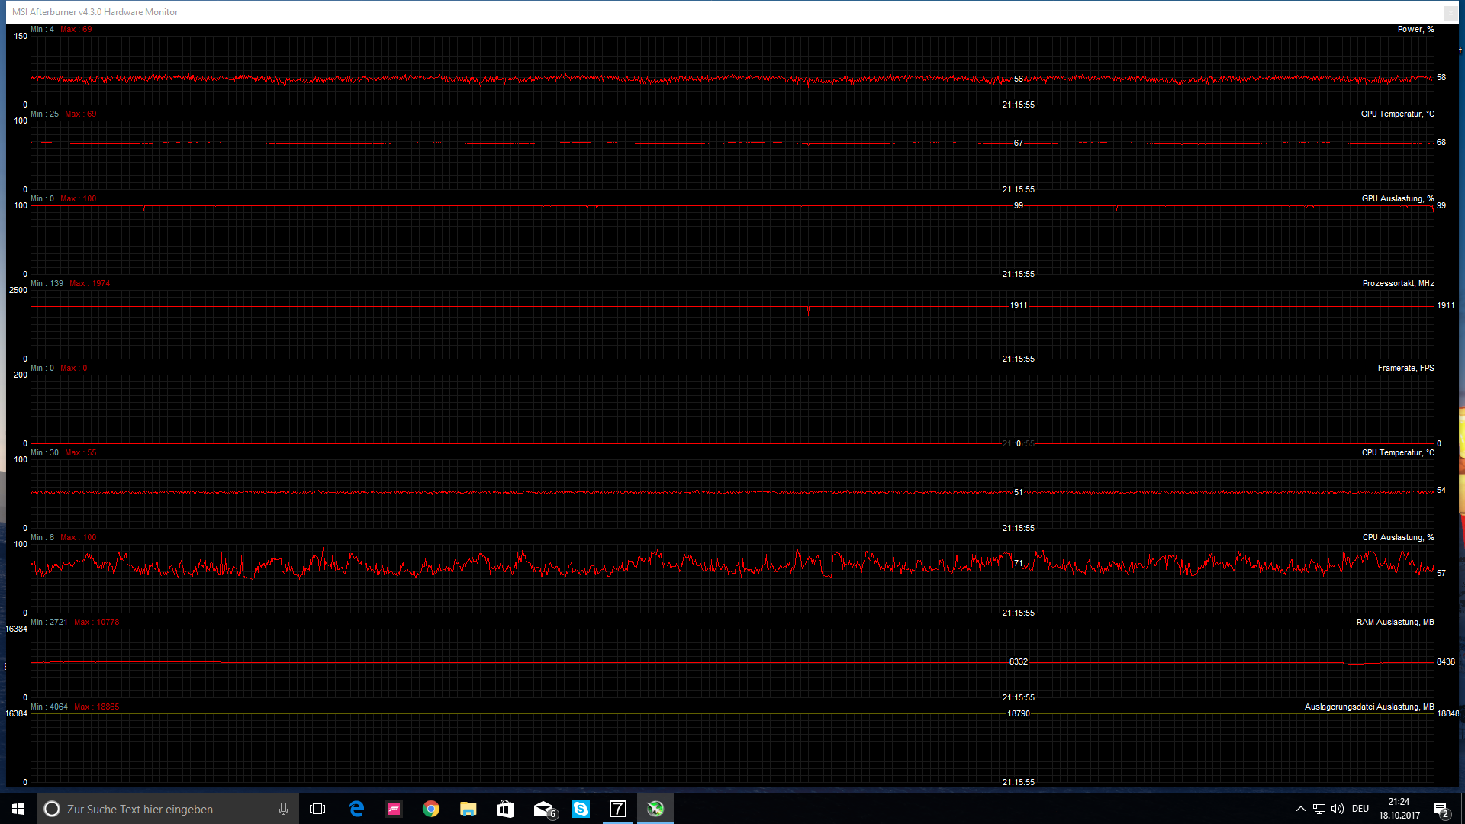Open the network status tray icon

point(1319,809)
